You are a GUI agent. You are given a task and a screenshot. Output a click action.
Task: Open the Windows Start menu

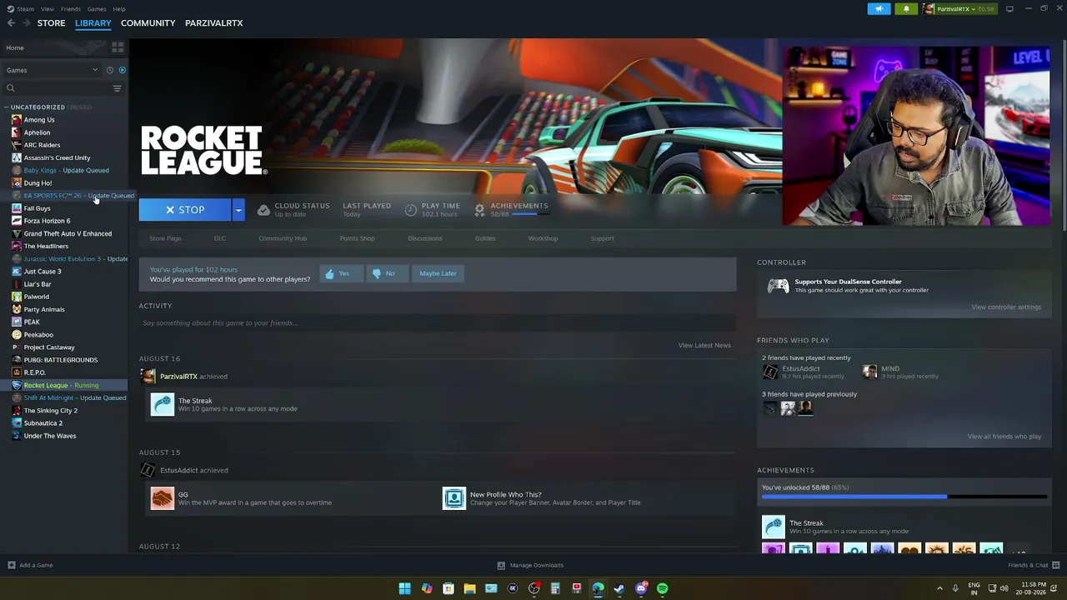(404, 589)
